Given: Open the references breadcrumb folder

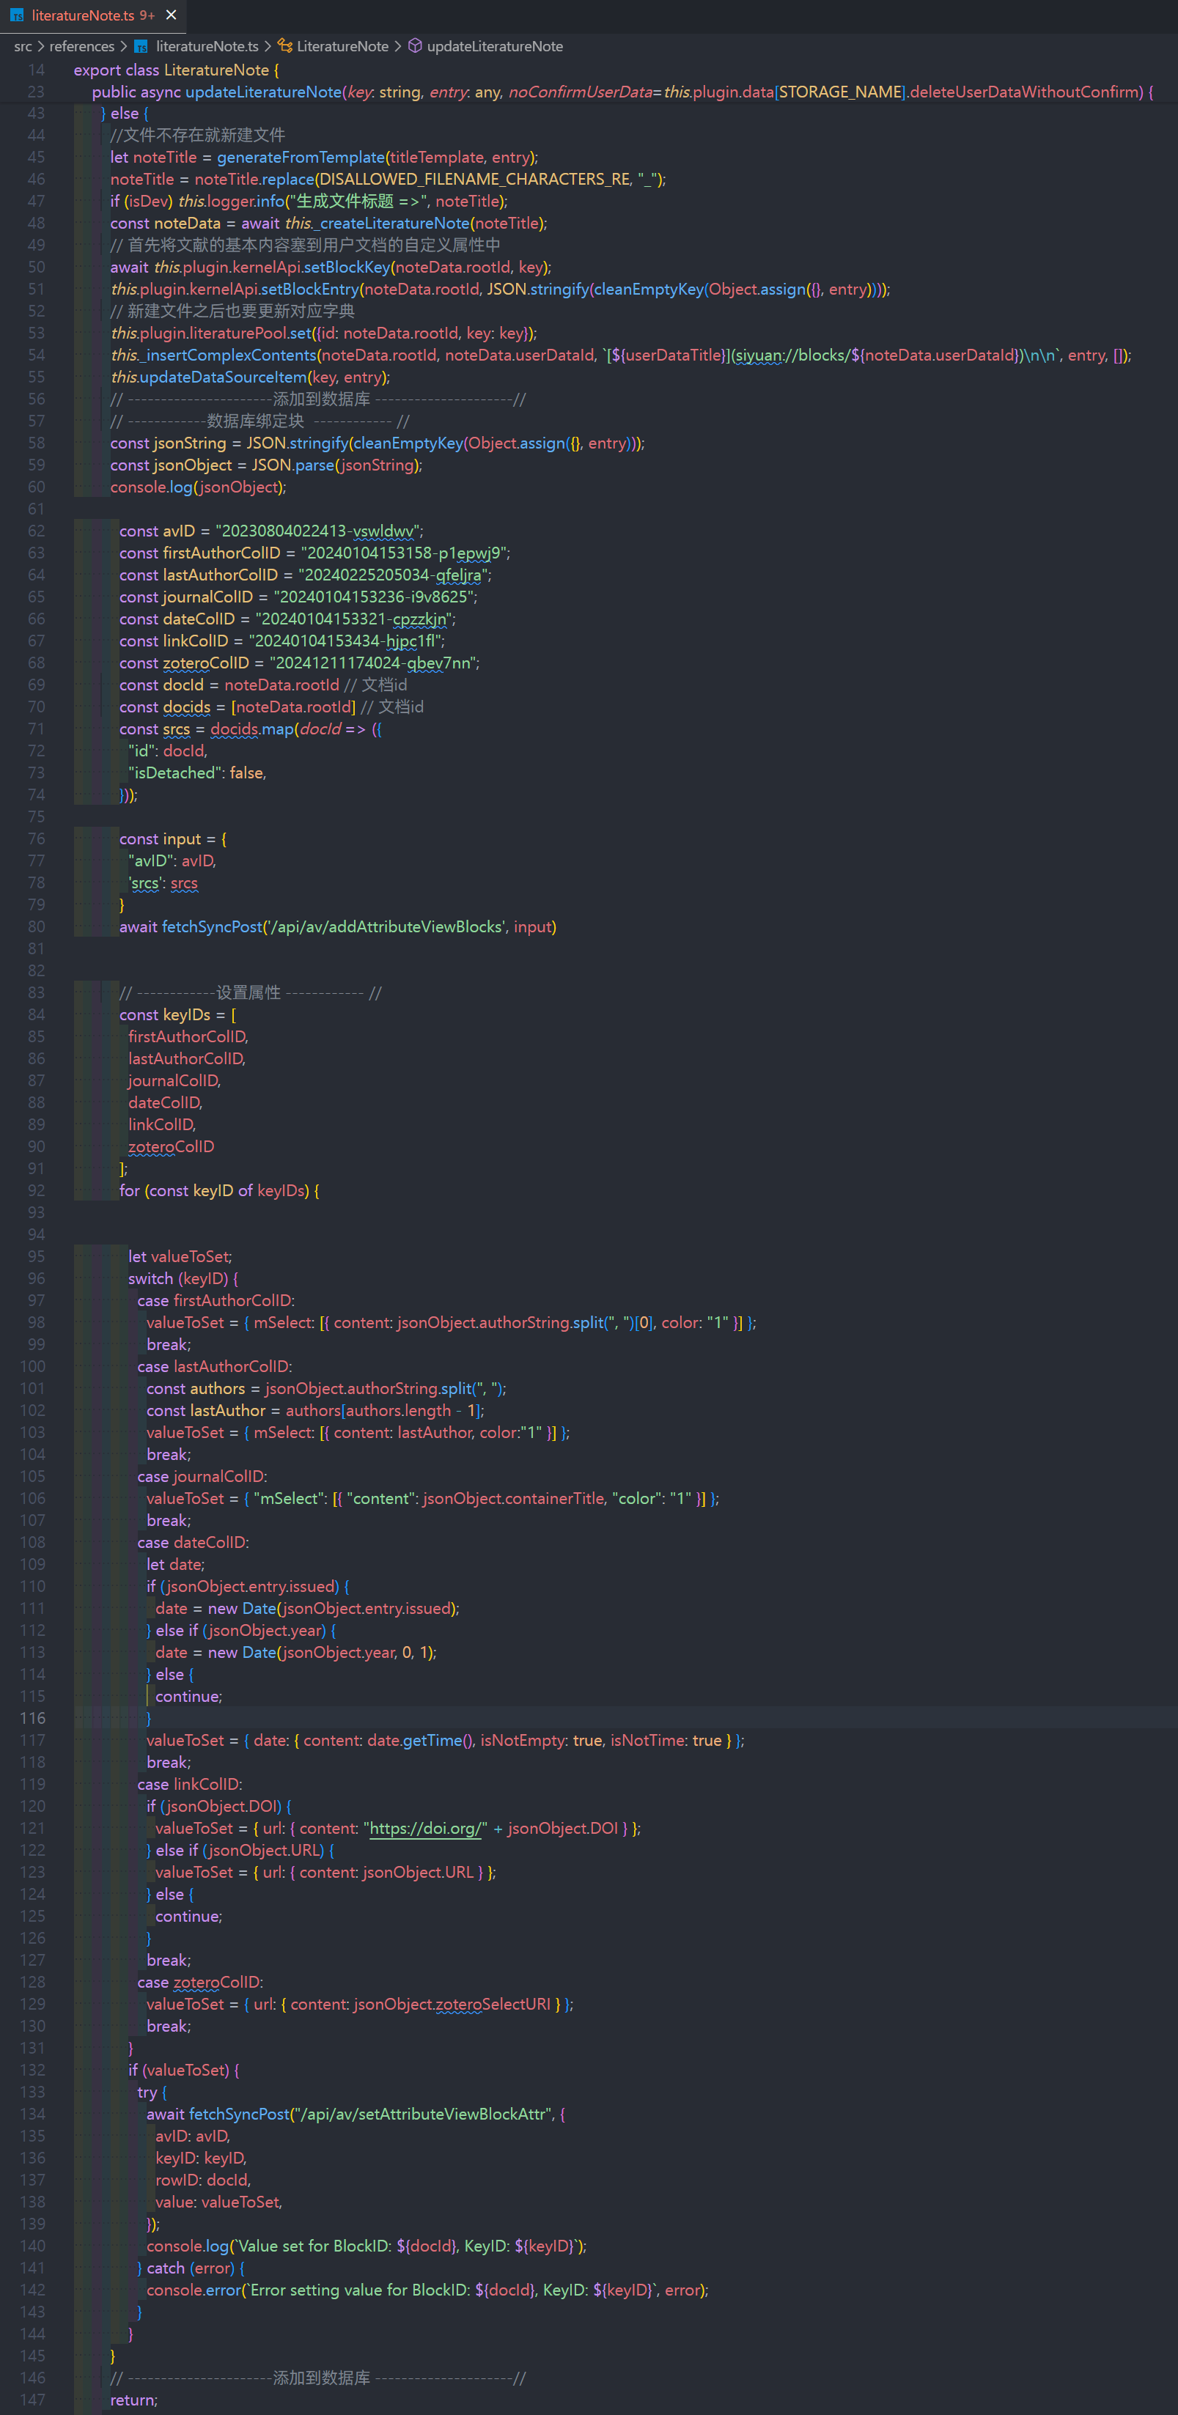Looking at the screenshot, I should [x=81, y=46].
